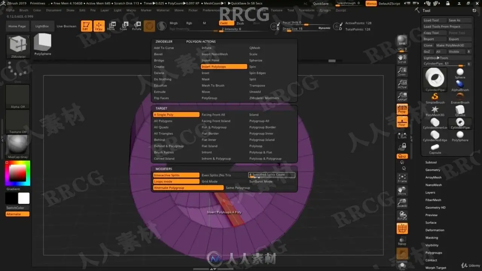Expand the NanoMesh section

pyautogui.click(x=433, y=185)
